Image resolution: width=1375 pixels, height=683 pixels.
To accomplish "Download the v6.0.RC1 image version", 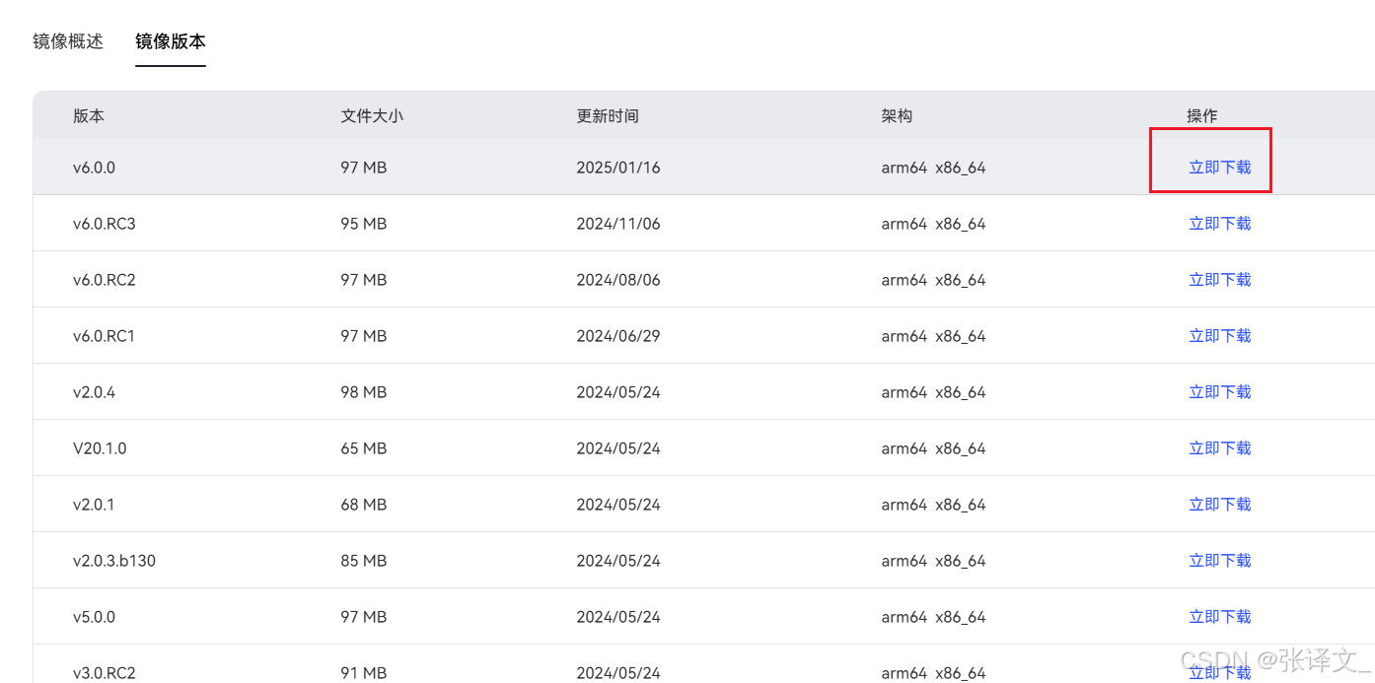I will pyautogui.click(x=1220, y=335).
